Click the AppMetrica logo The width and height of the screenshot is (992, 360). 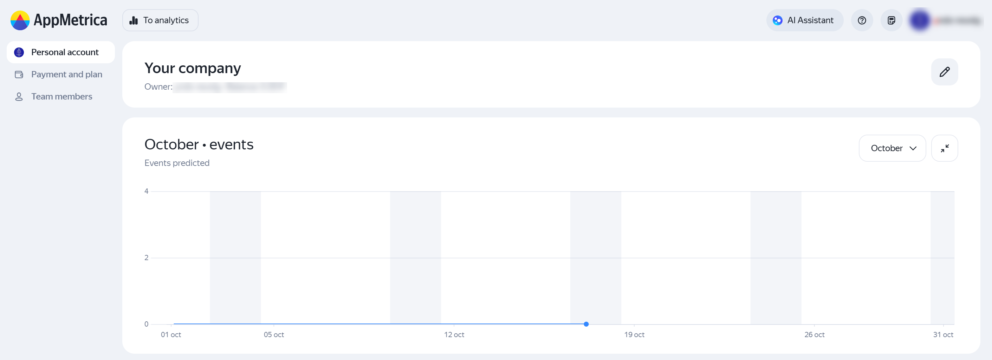59,20
